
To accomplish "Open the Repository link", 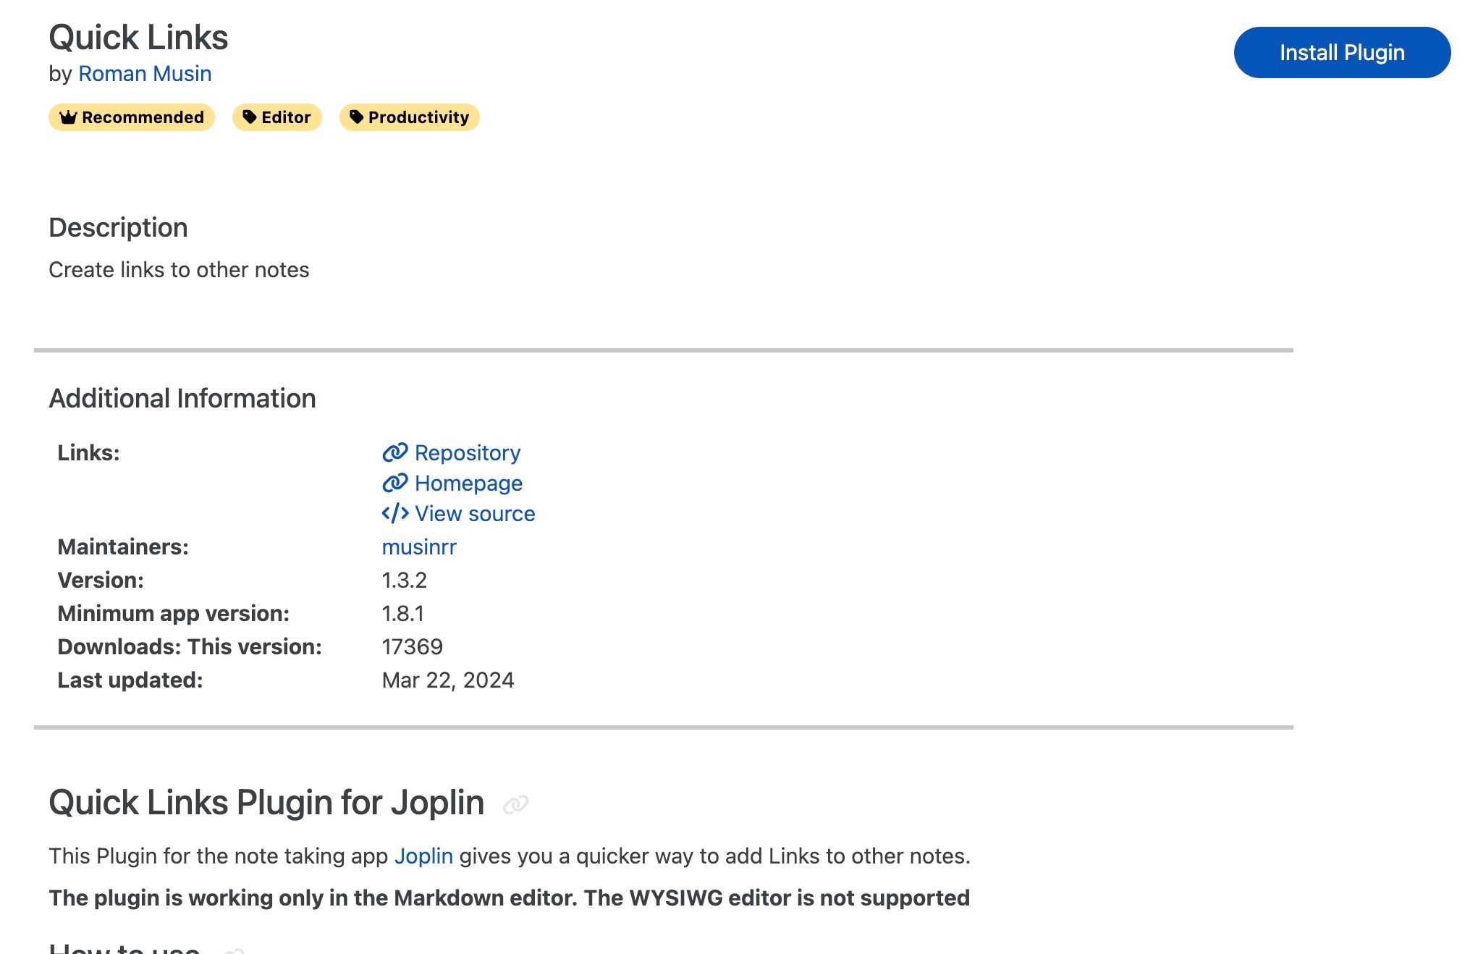I will (x=467, y=452).
